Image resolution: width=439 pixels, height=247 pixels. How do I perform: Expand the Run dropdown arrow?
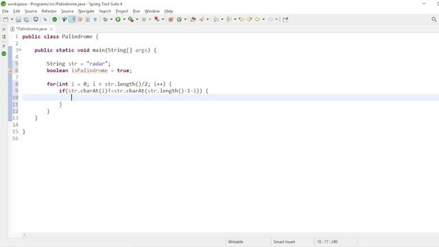(x=124, y=19)
